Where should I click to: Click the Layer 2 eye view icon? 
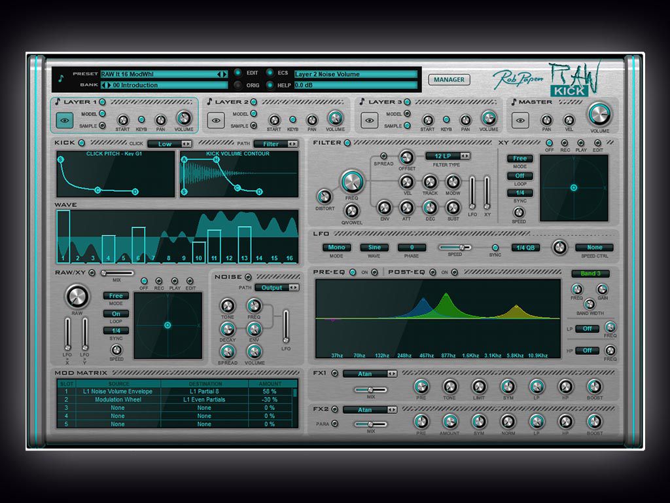pos(216,121)
